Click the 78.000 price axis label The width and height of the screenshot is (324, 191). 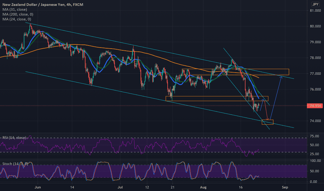coord(315,58)
